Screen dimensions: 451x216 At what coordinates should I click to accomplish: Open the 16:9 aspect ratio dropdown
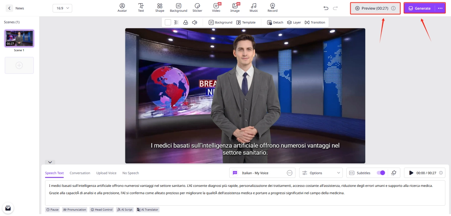tap(62, 8)
